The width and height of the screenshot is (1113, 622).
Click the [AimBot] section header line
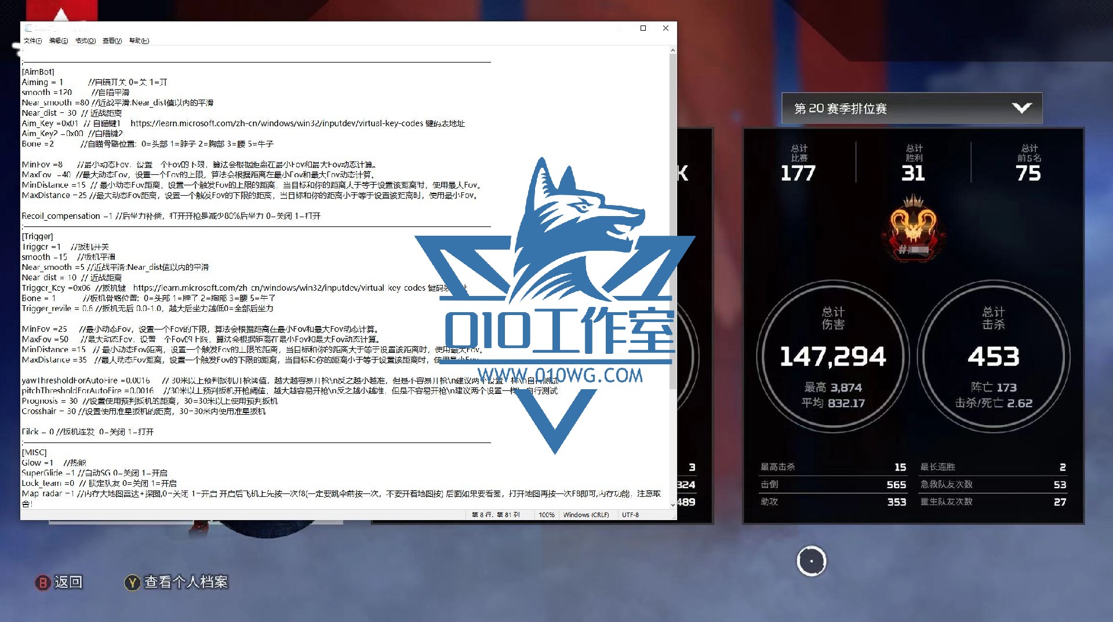click(38, 72)
